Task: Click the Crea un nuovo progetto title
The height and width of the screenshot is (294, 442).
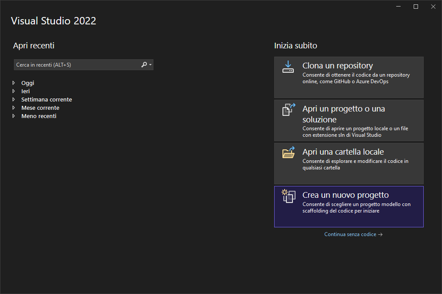Action: pyautogui.click(x=346, y=195)
